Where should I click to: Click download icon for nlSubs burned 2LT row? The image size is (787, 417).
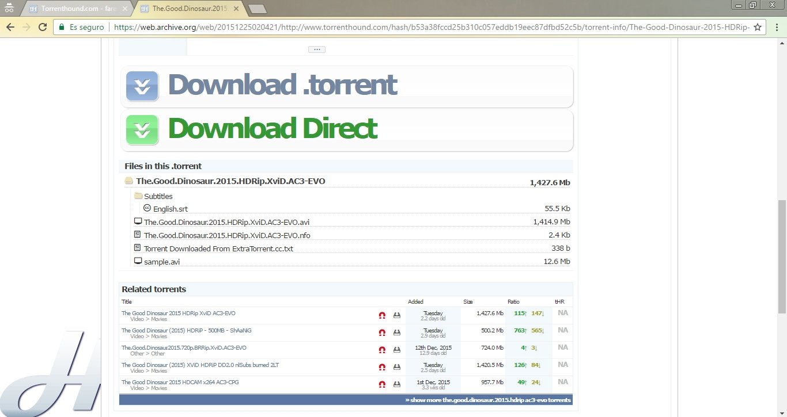[x=397, y=367]
